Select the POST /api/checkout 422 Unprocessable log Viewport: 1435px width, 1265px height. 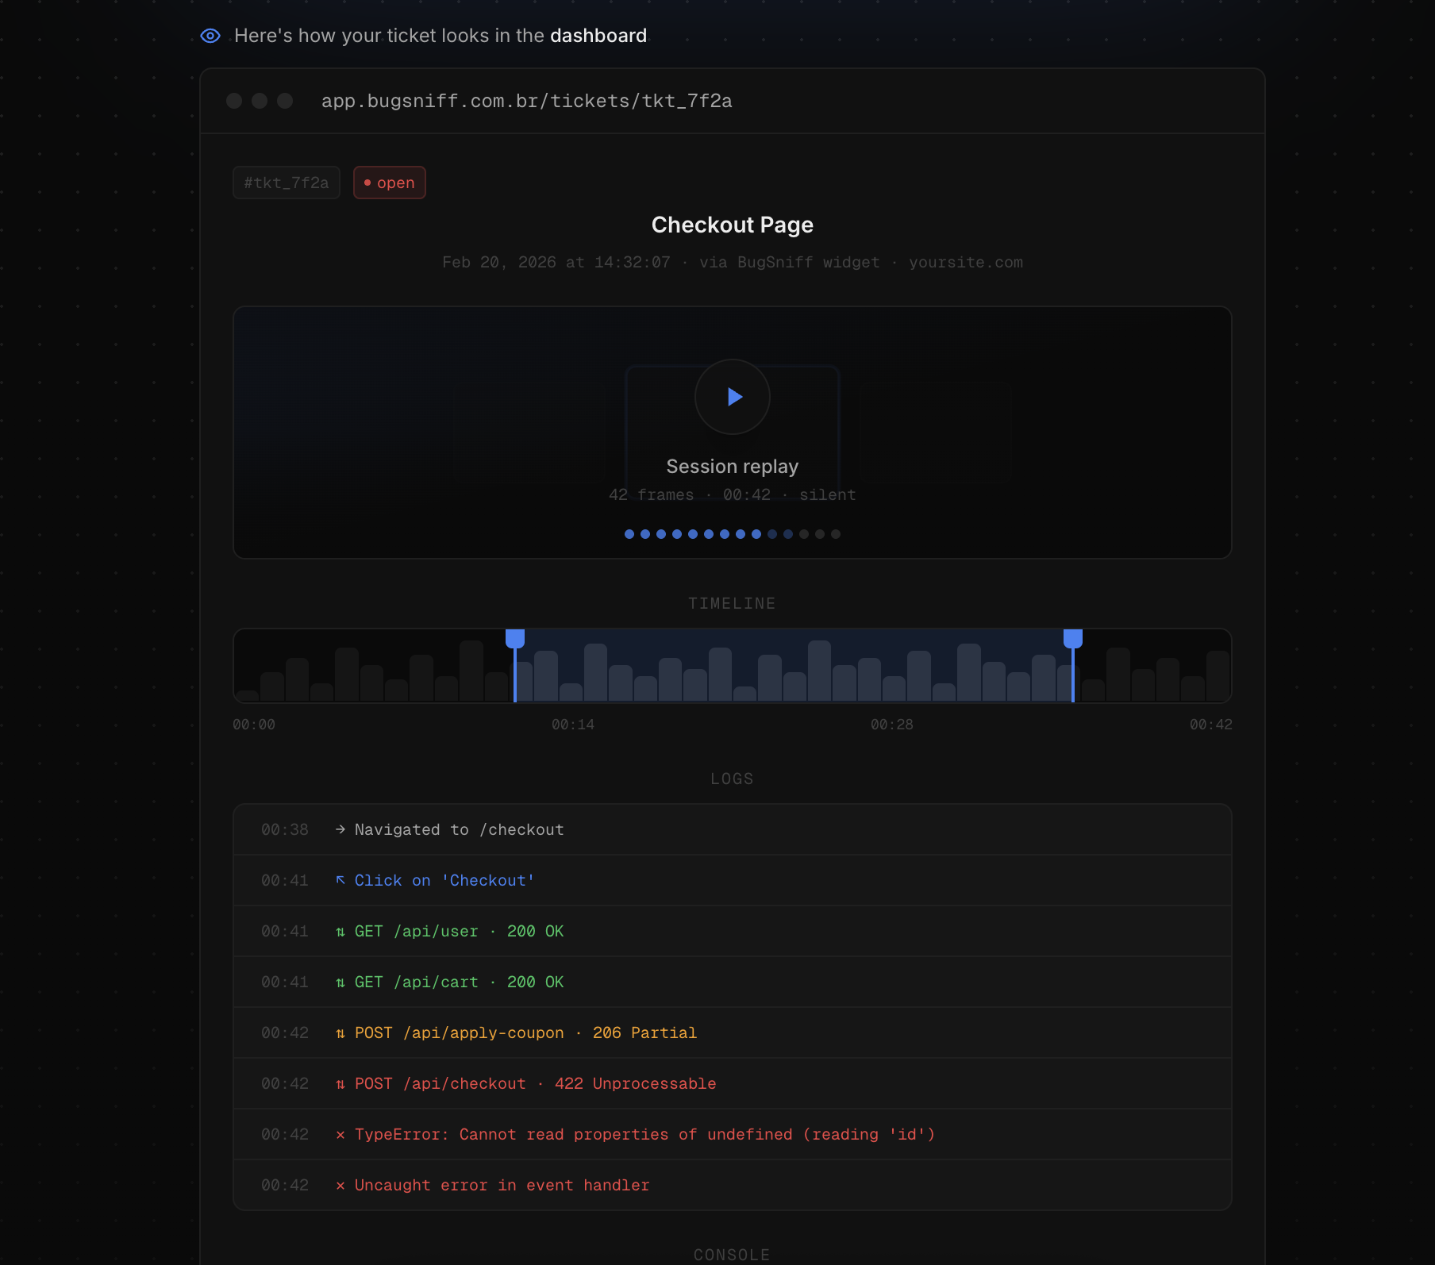(733, 1083)
